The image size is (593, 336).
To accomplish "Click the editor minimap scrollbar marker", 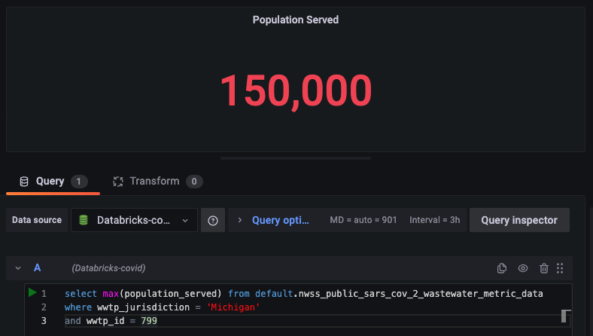I will (566, 316).
